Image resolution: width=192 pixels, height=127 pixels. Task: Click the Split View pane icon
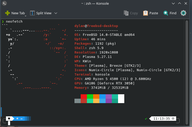(x=32, y=13)
